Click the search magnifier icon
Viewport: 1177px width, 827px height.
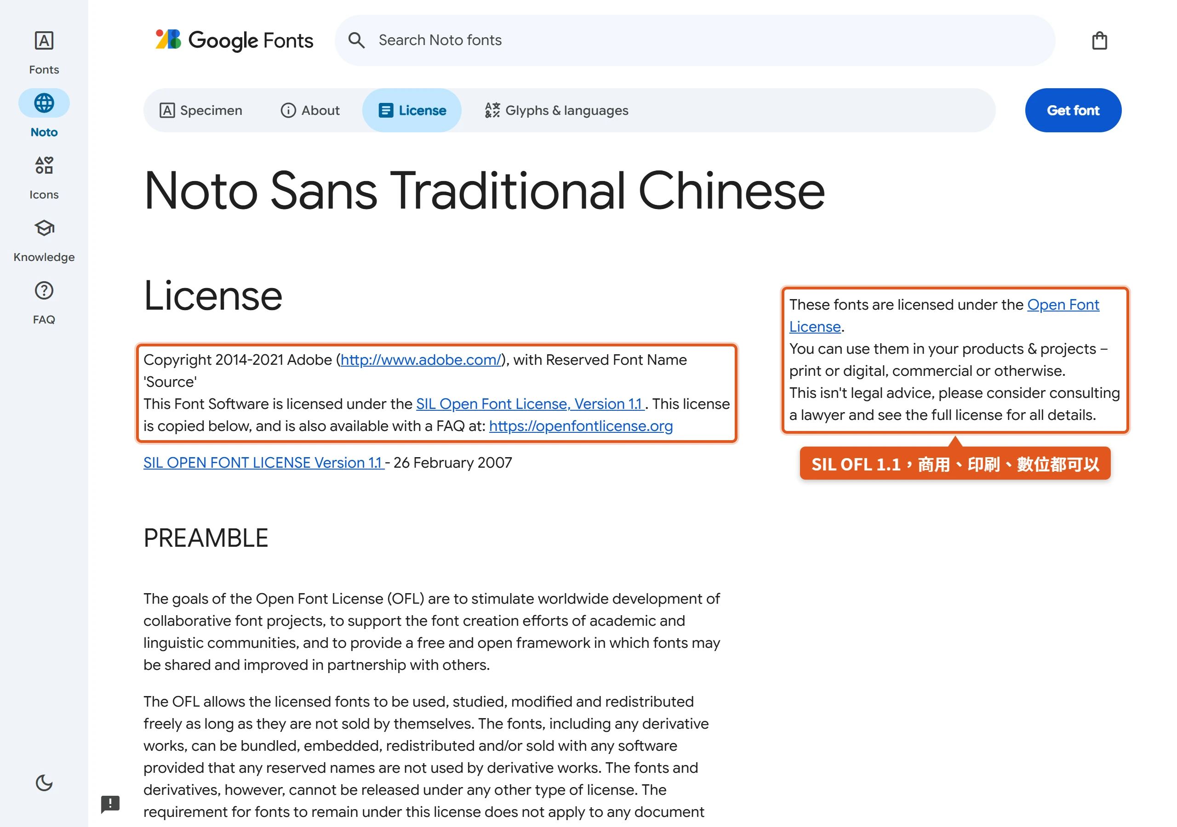(356, 40)
